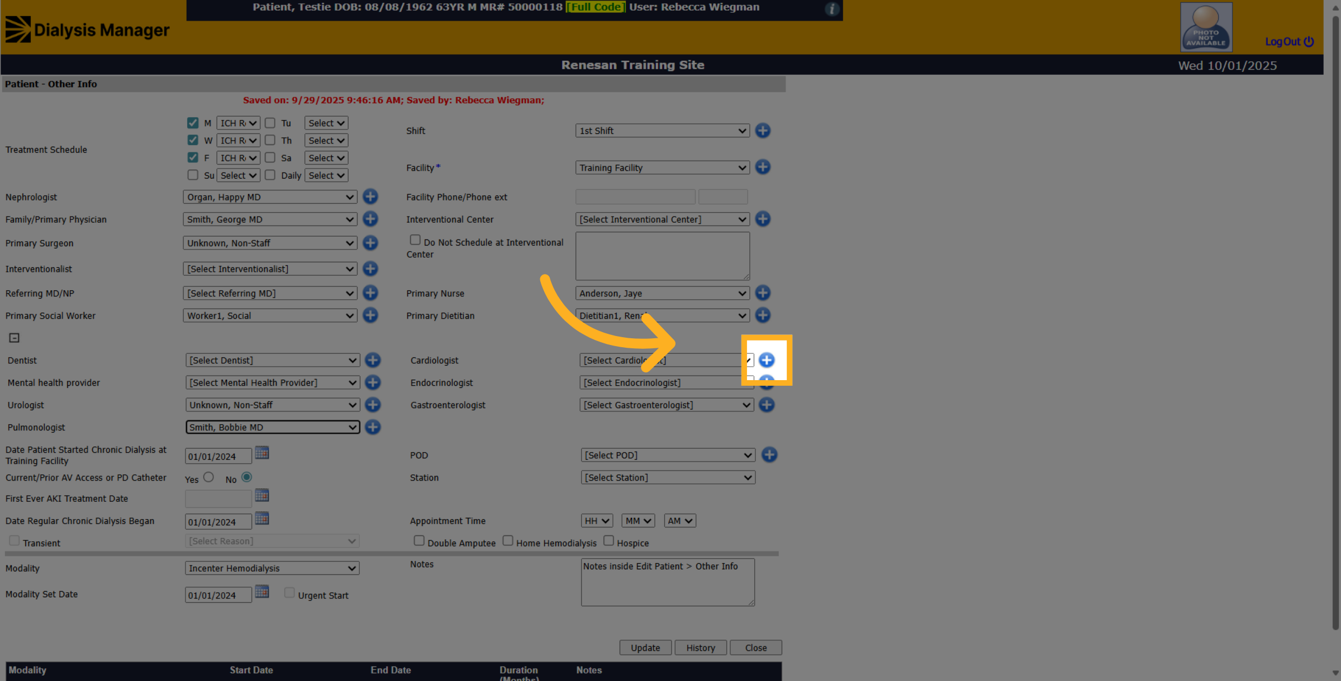The width and height of the screenshot is (1341, 681).
Task: Open the appointment time HH dropdown
Action: pyautogui.click(x=597, y=521)
